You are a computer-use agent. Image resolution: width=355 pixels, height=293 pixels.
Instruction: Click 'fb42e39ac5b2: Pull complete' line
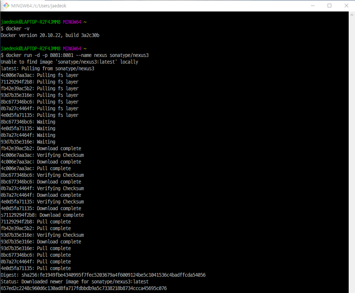point(36,229)
